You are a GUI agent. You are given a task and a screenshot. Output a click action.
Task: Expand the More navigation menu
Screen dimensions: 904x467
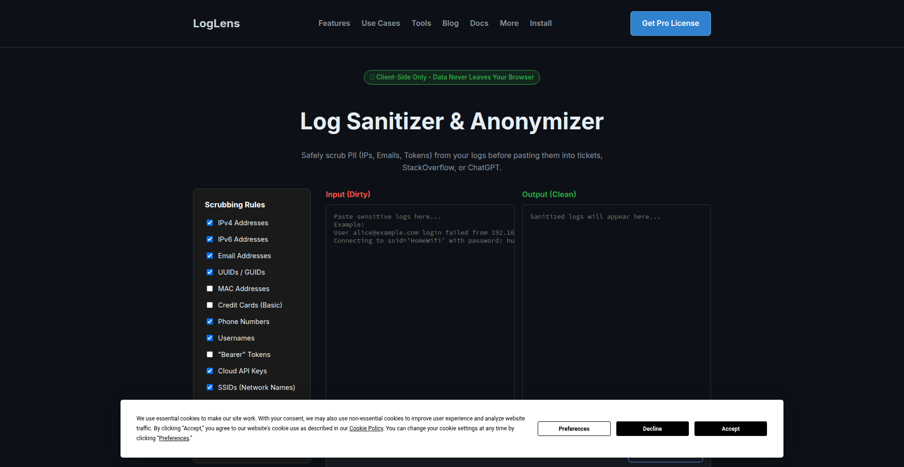[x=509, y=24]
